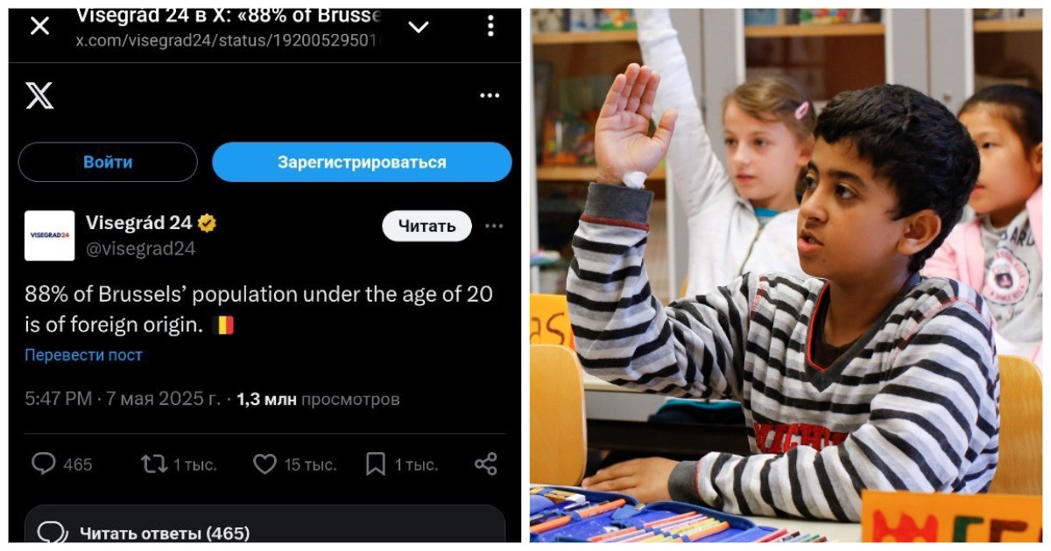Expand the page title dropdown chevron

(419, 27)
